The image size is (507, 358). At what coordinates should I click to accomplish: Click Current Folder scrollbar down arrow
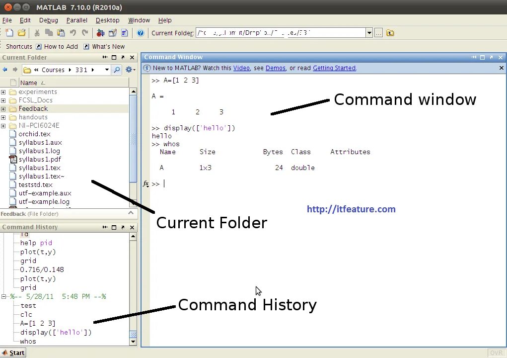[x=133, y=203]
